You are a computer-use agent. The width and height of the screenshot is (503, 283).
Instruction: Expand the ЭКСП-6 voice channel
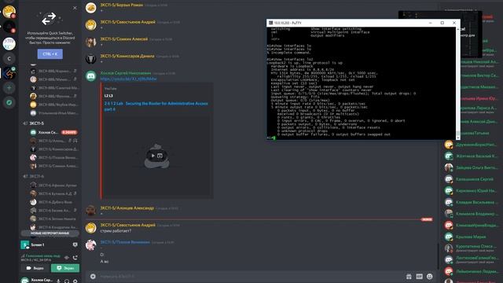pyautogui.click(x=37, y=176)
